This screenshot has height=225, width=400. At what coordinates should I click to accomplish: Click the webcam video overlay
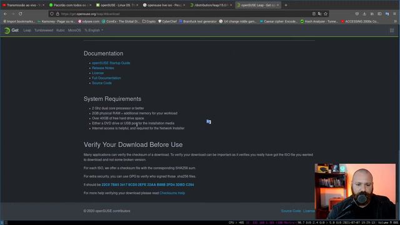tap(356, 191)
